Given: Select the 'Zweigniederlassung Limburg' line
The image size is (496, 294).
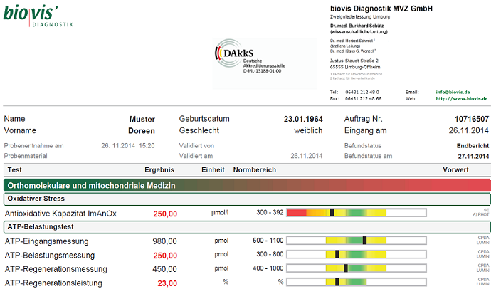Looking at the screenshot, I should [x=360, y=17].
